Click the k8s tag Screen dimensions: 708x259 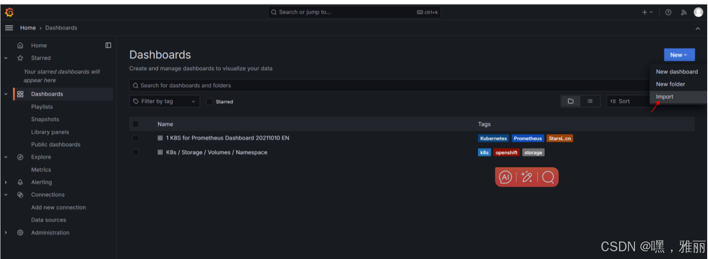tap(484, 153)
